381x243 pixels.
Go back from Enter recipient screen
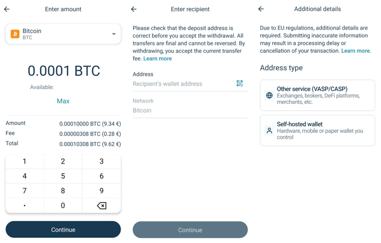(134, 9)
